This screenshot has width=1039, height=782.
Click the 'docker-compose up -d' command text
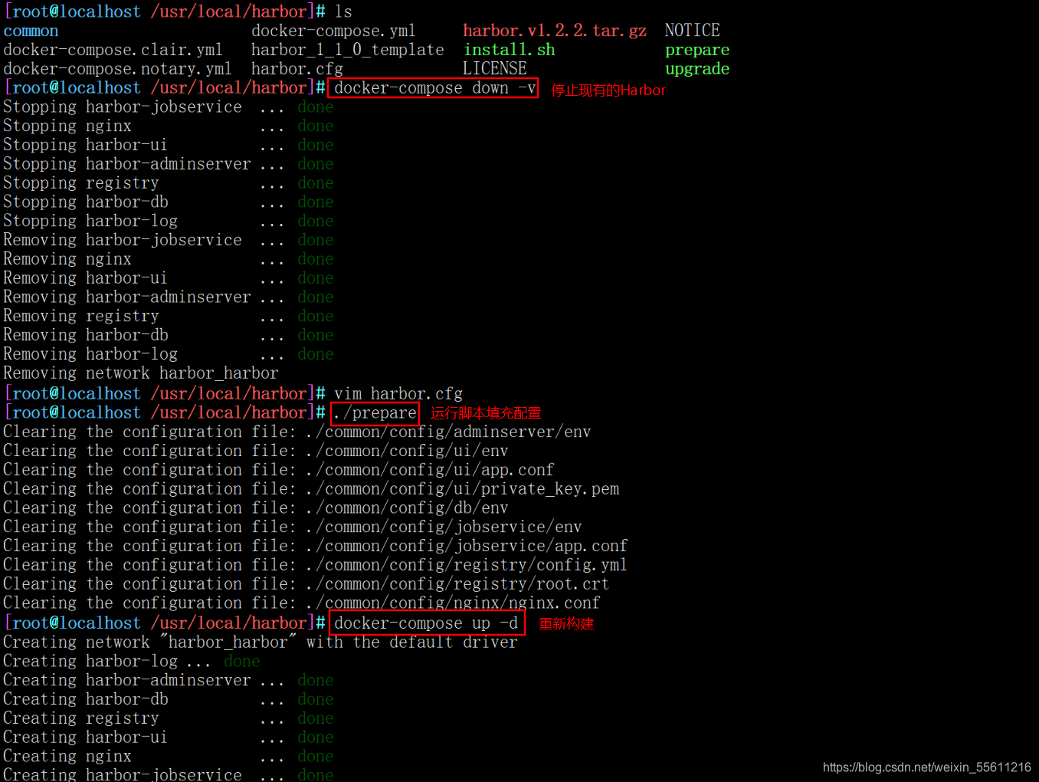pyautogui.click(x=426, y=623)
